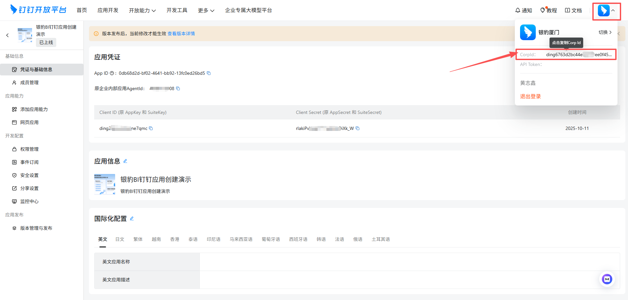Screen dimensions: 628x300
Task: Click 退出登录 to log out
Action: pos(530,96)
